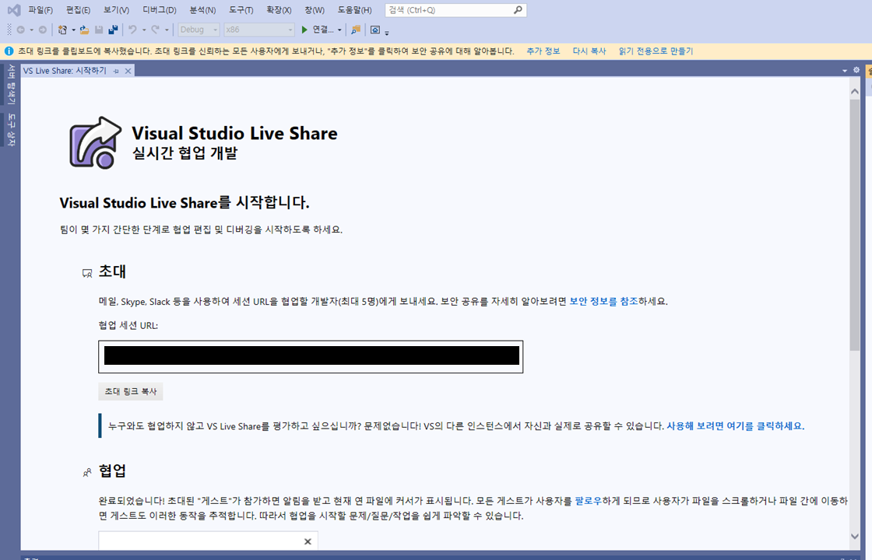
Task: Click the scrollbar down arrow
Action: pos(855,536)
